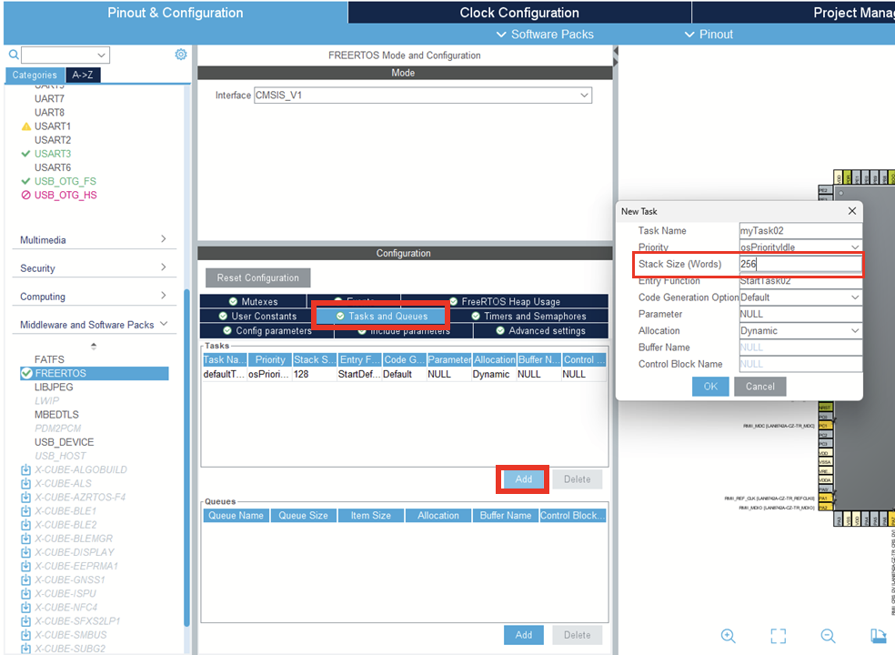Image resolution: width=895 pixels, height=655 pixels.
Task: Close the New Task dialog
Action: point(851,211)
